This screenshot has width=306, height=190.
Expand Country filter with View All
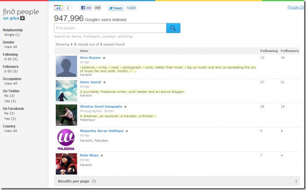click(11, 131)
